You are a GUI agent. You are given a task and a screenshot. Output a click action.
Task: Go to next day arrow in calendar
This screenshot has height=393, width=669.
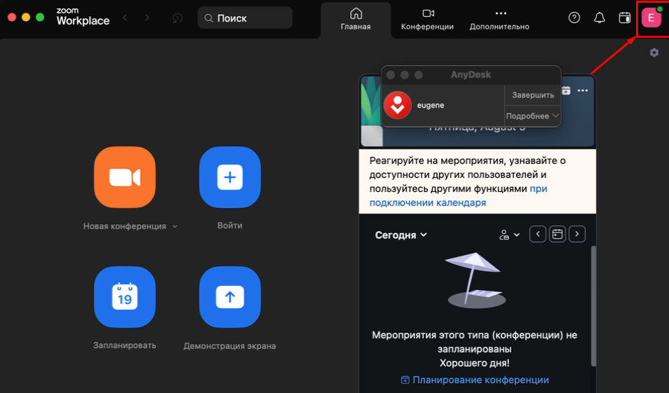(x=577, y=234)
